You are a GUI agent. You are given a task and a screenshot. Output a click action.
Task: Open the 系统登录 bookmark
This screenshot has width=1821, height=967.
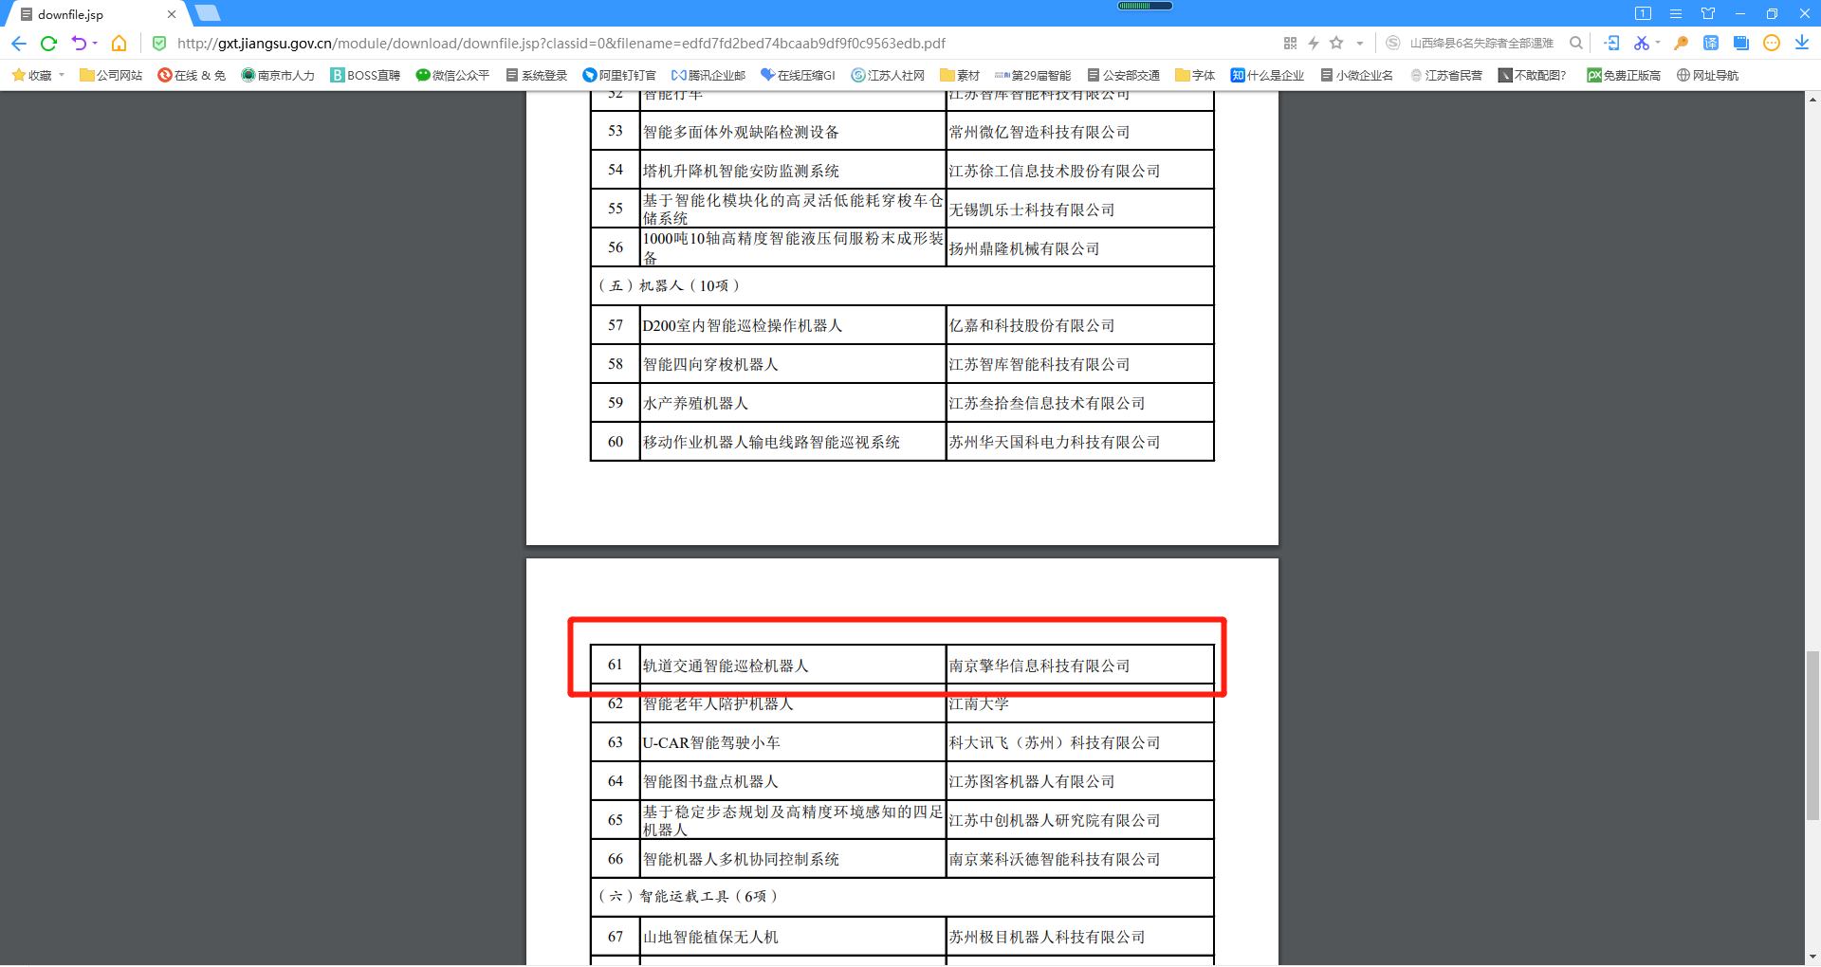tap(535, 75)
